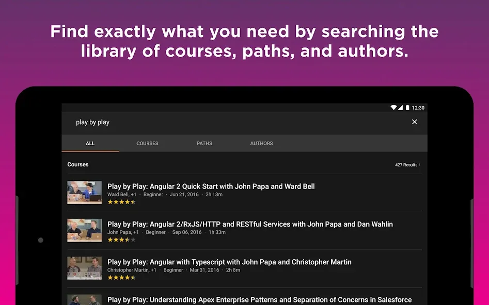Click the star rating under John Papa, +1

coord(122,240)
